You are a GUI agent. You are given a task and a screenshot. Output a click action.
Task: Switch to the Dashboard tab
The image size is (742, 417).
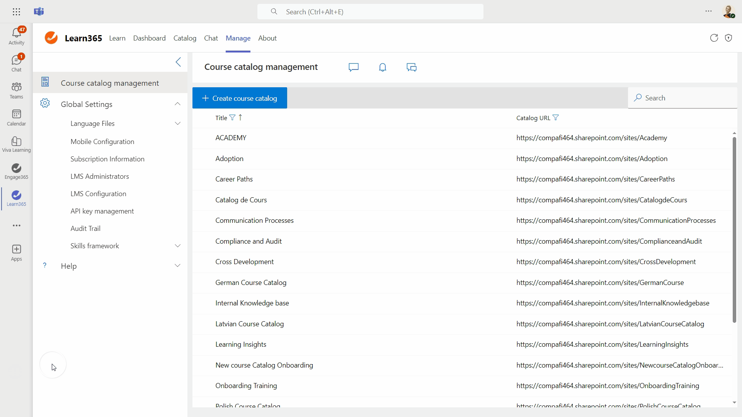(149, 38)
